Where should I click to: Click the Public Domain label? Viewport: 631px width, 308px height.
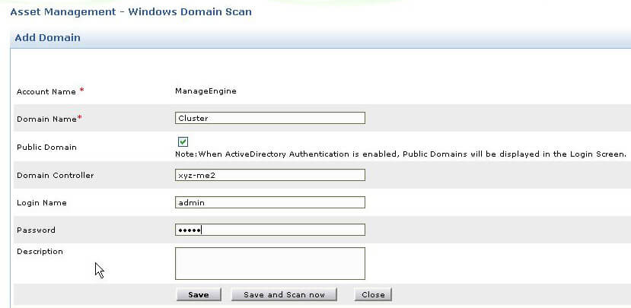coord(46,147)
